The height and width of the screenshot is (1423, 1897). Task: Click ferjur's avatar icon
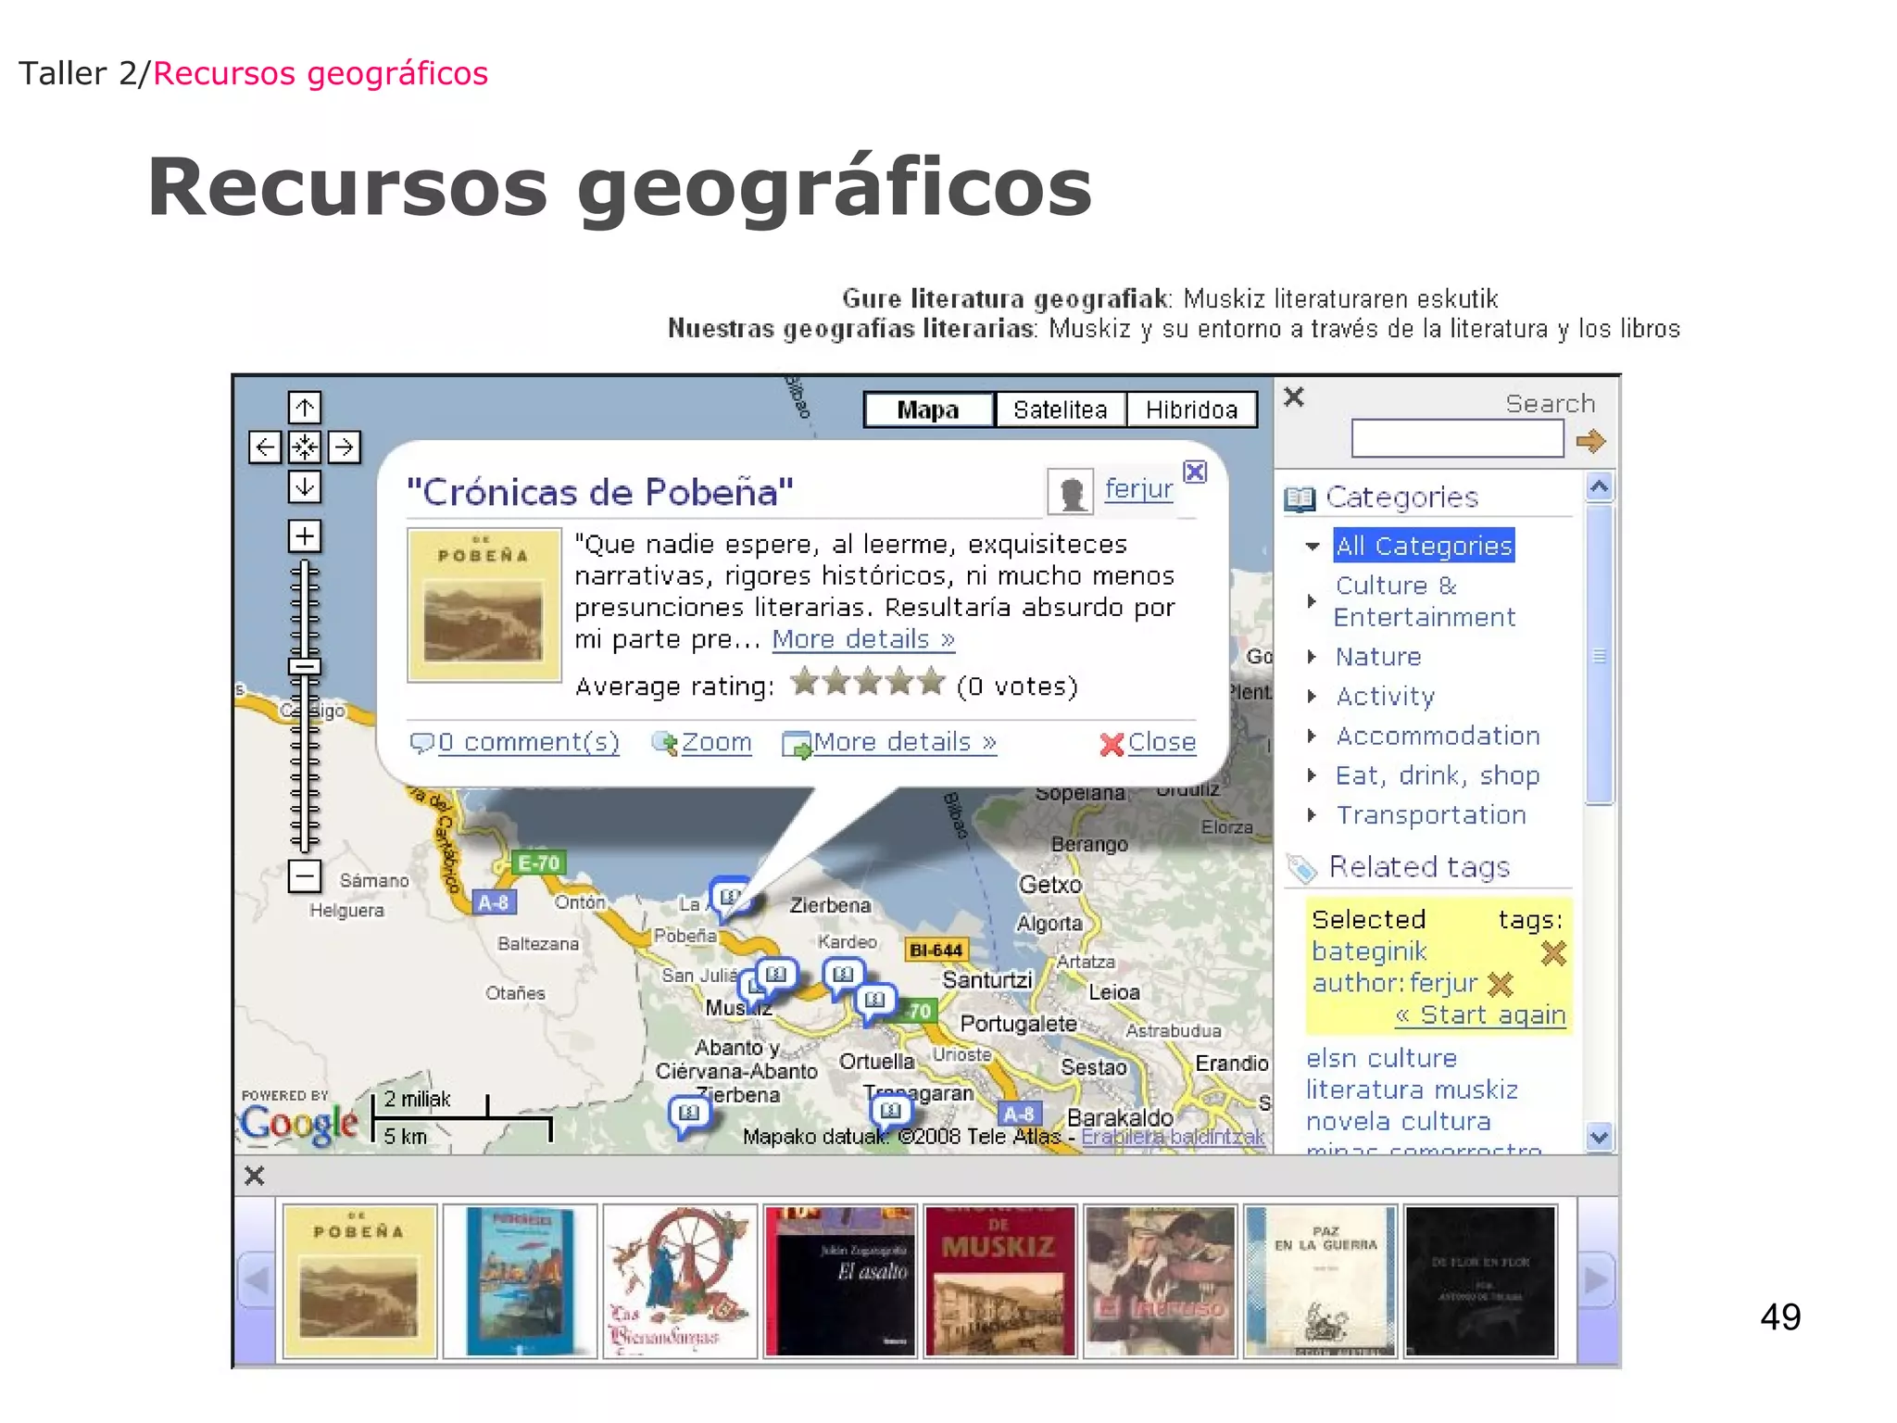click(x=1071, y=491)
